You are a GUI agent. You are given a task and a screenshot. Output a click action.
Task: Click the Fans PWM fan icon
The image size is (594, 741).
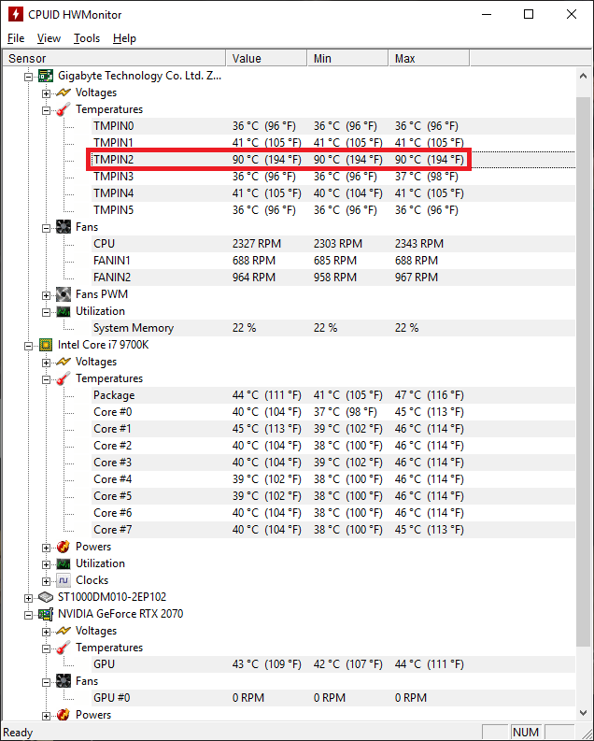(64, 294)
